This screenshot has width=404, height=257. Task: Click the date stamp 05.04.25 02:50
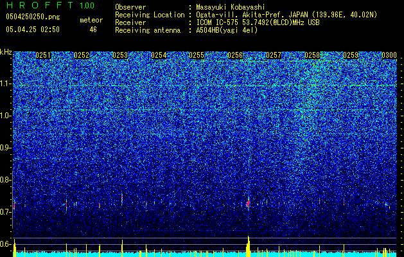click(33, 29)
